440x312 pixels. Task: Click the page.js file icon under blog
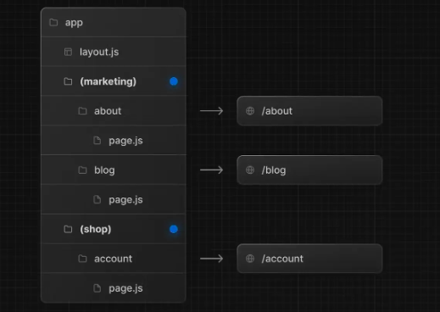[x=97, y=199]
